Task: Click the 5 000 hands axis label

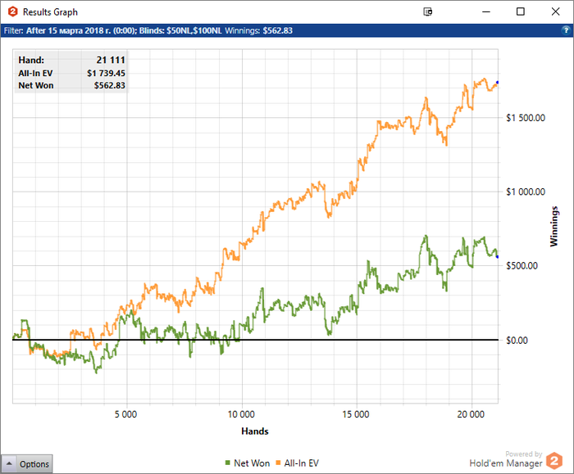Action: pyautogui.click(x=125, y=414)
